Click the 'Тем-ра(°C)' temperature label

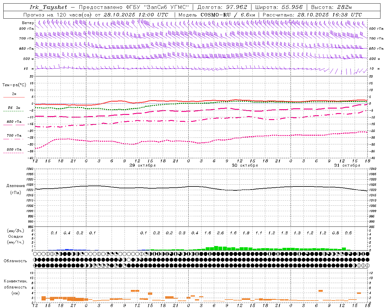(14, 85)
